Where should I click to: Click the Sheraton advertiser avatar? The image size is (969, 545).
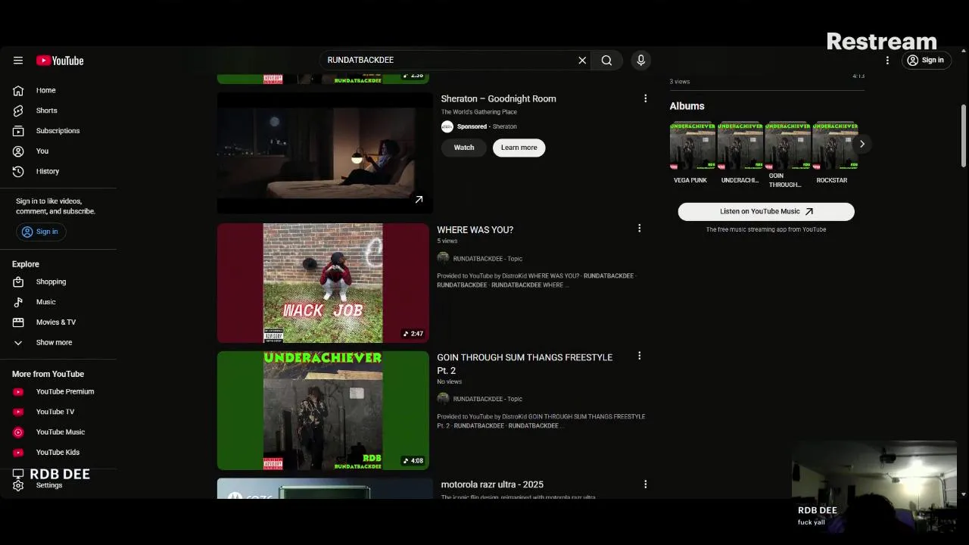(x=447, y=126)
